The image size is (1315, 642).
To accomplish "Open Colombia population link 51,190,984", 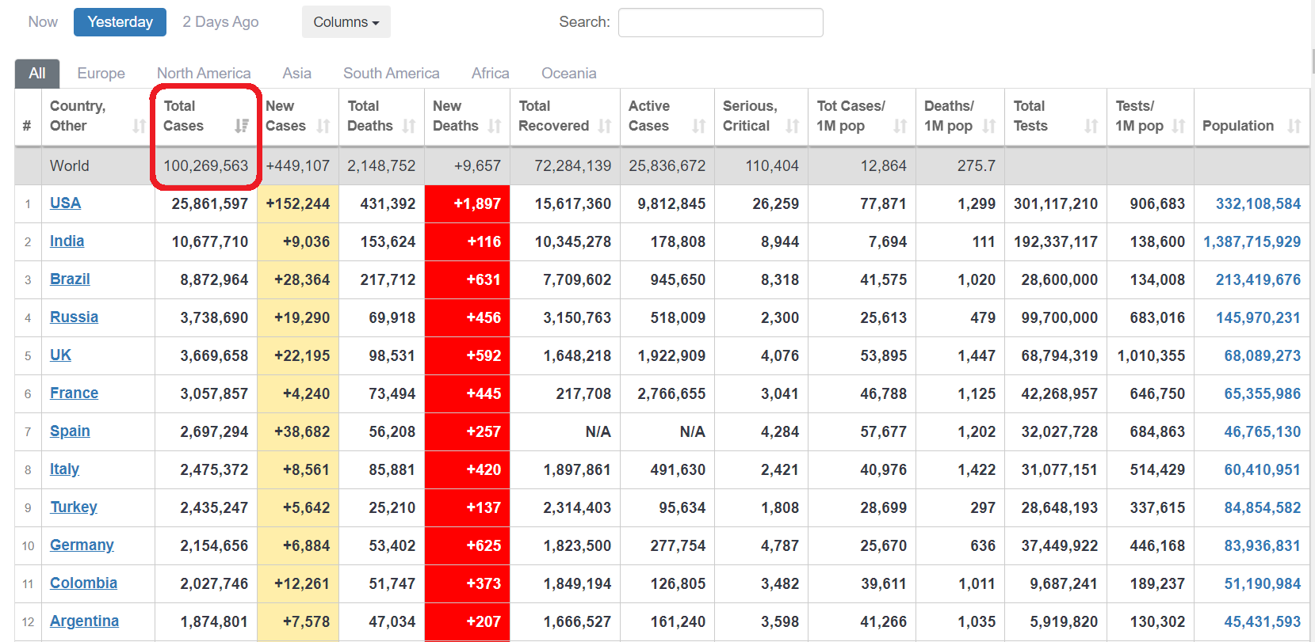I will pos(1262,583).
